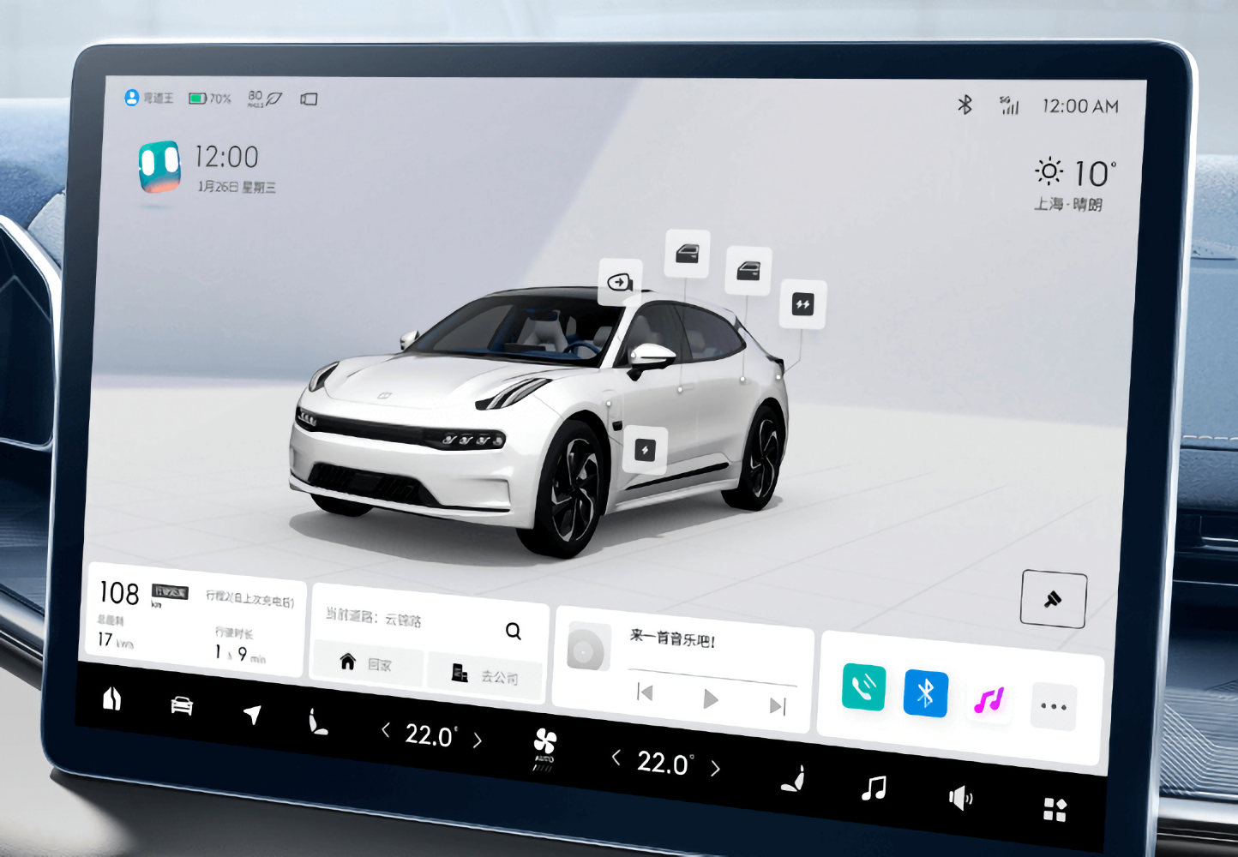Toggle the fan AUTO climate button
Screen dimensions: 1238x857
(x=544, y=748)
